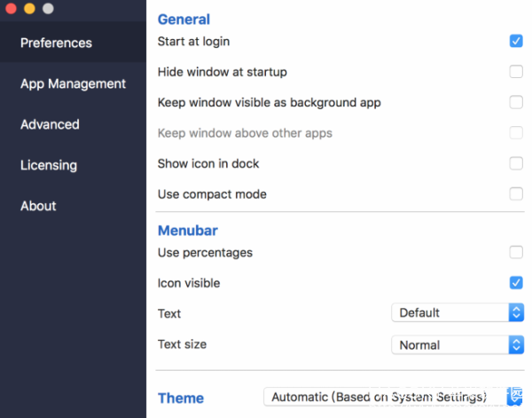This screenshot has width=532, height=418.
Task: Click the blue stepper arrows on Text dropdown
Action: pyautogui.click(x=516, y=312)
